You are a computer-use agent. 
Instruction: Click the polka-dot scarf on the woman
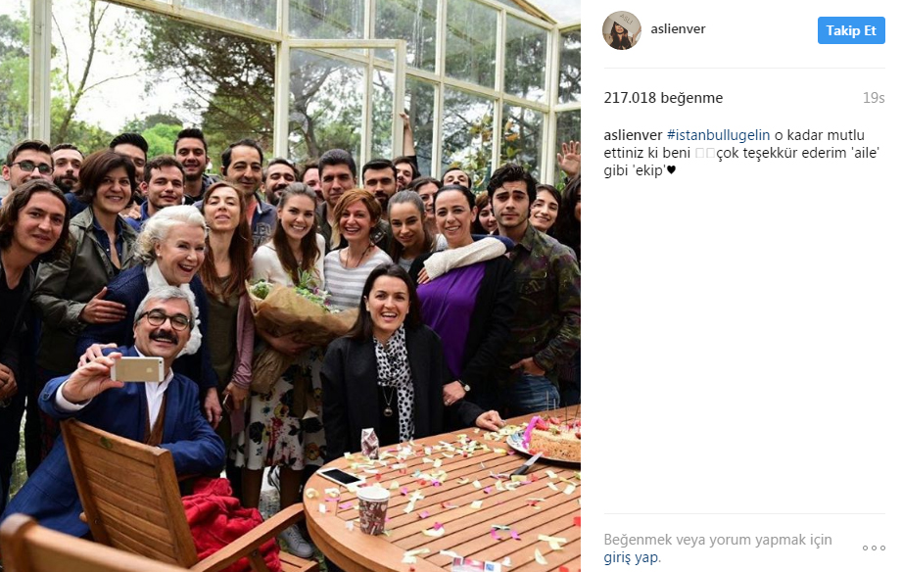click(396, 379)
